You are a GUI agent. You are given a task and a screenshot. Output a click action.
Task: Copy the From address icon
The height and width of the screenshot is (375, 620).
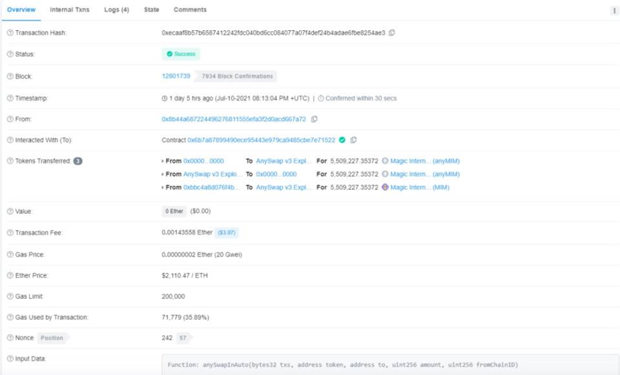(315, 119)
